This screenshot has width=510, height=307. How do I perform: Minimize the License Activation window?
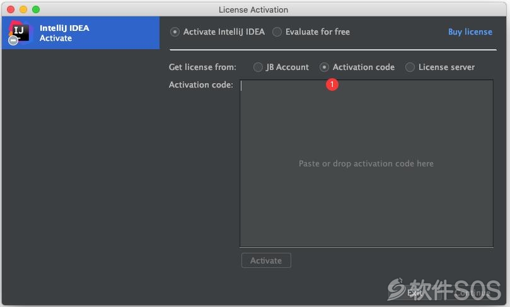coord(23,9)
